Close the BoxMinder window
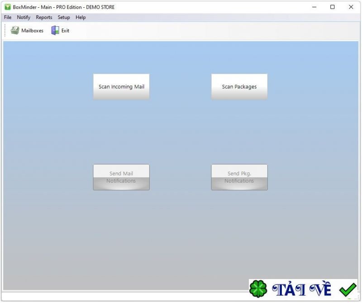Screen dimensions: 362x303 pos(351,7)
